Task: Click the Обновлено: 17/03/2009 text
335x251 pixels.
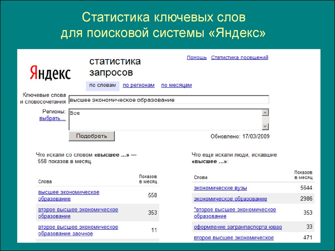Action: coord(240,136)
